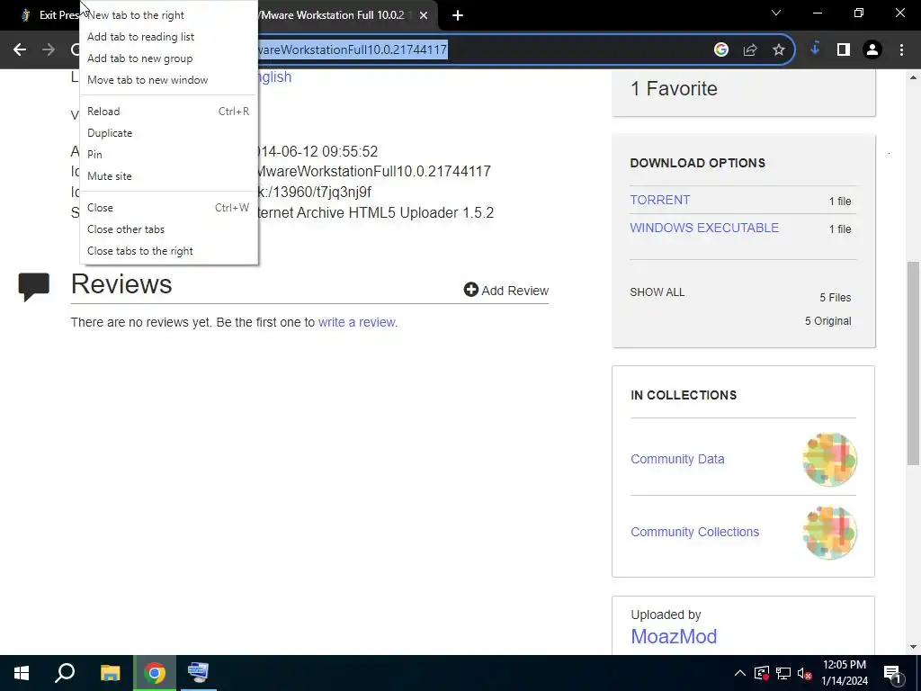The height and width of the screenshot is (691, 921).
Task: Click the muted volume tray icon
Action: 805,673
